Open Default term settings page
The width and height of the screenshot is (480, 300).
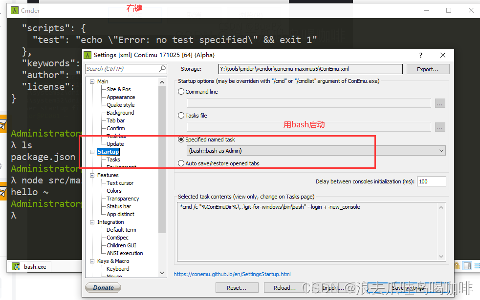point(121,230)
